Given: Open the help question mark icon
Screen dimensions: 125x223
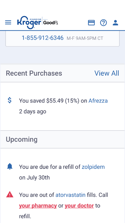Looking at the screenshot, I should pos(104,23).
